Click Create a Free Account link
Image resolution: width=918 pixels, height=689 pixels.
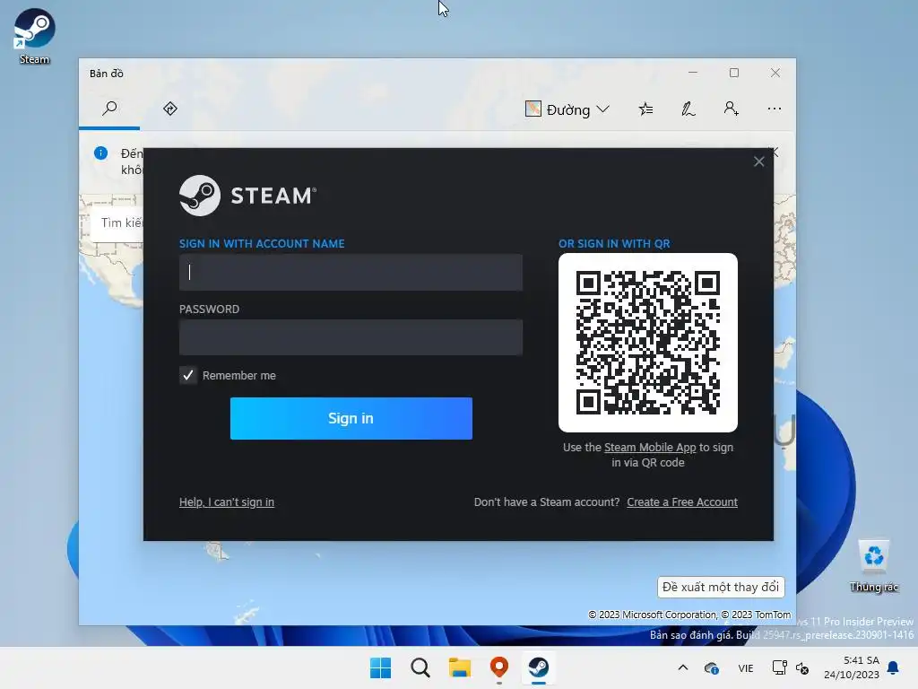(682, 502)
